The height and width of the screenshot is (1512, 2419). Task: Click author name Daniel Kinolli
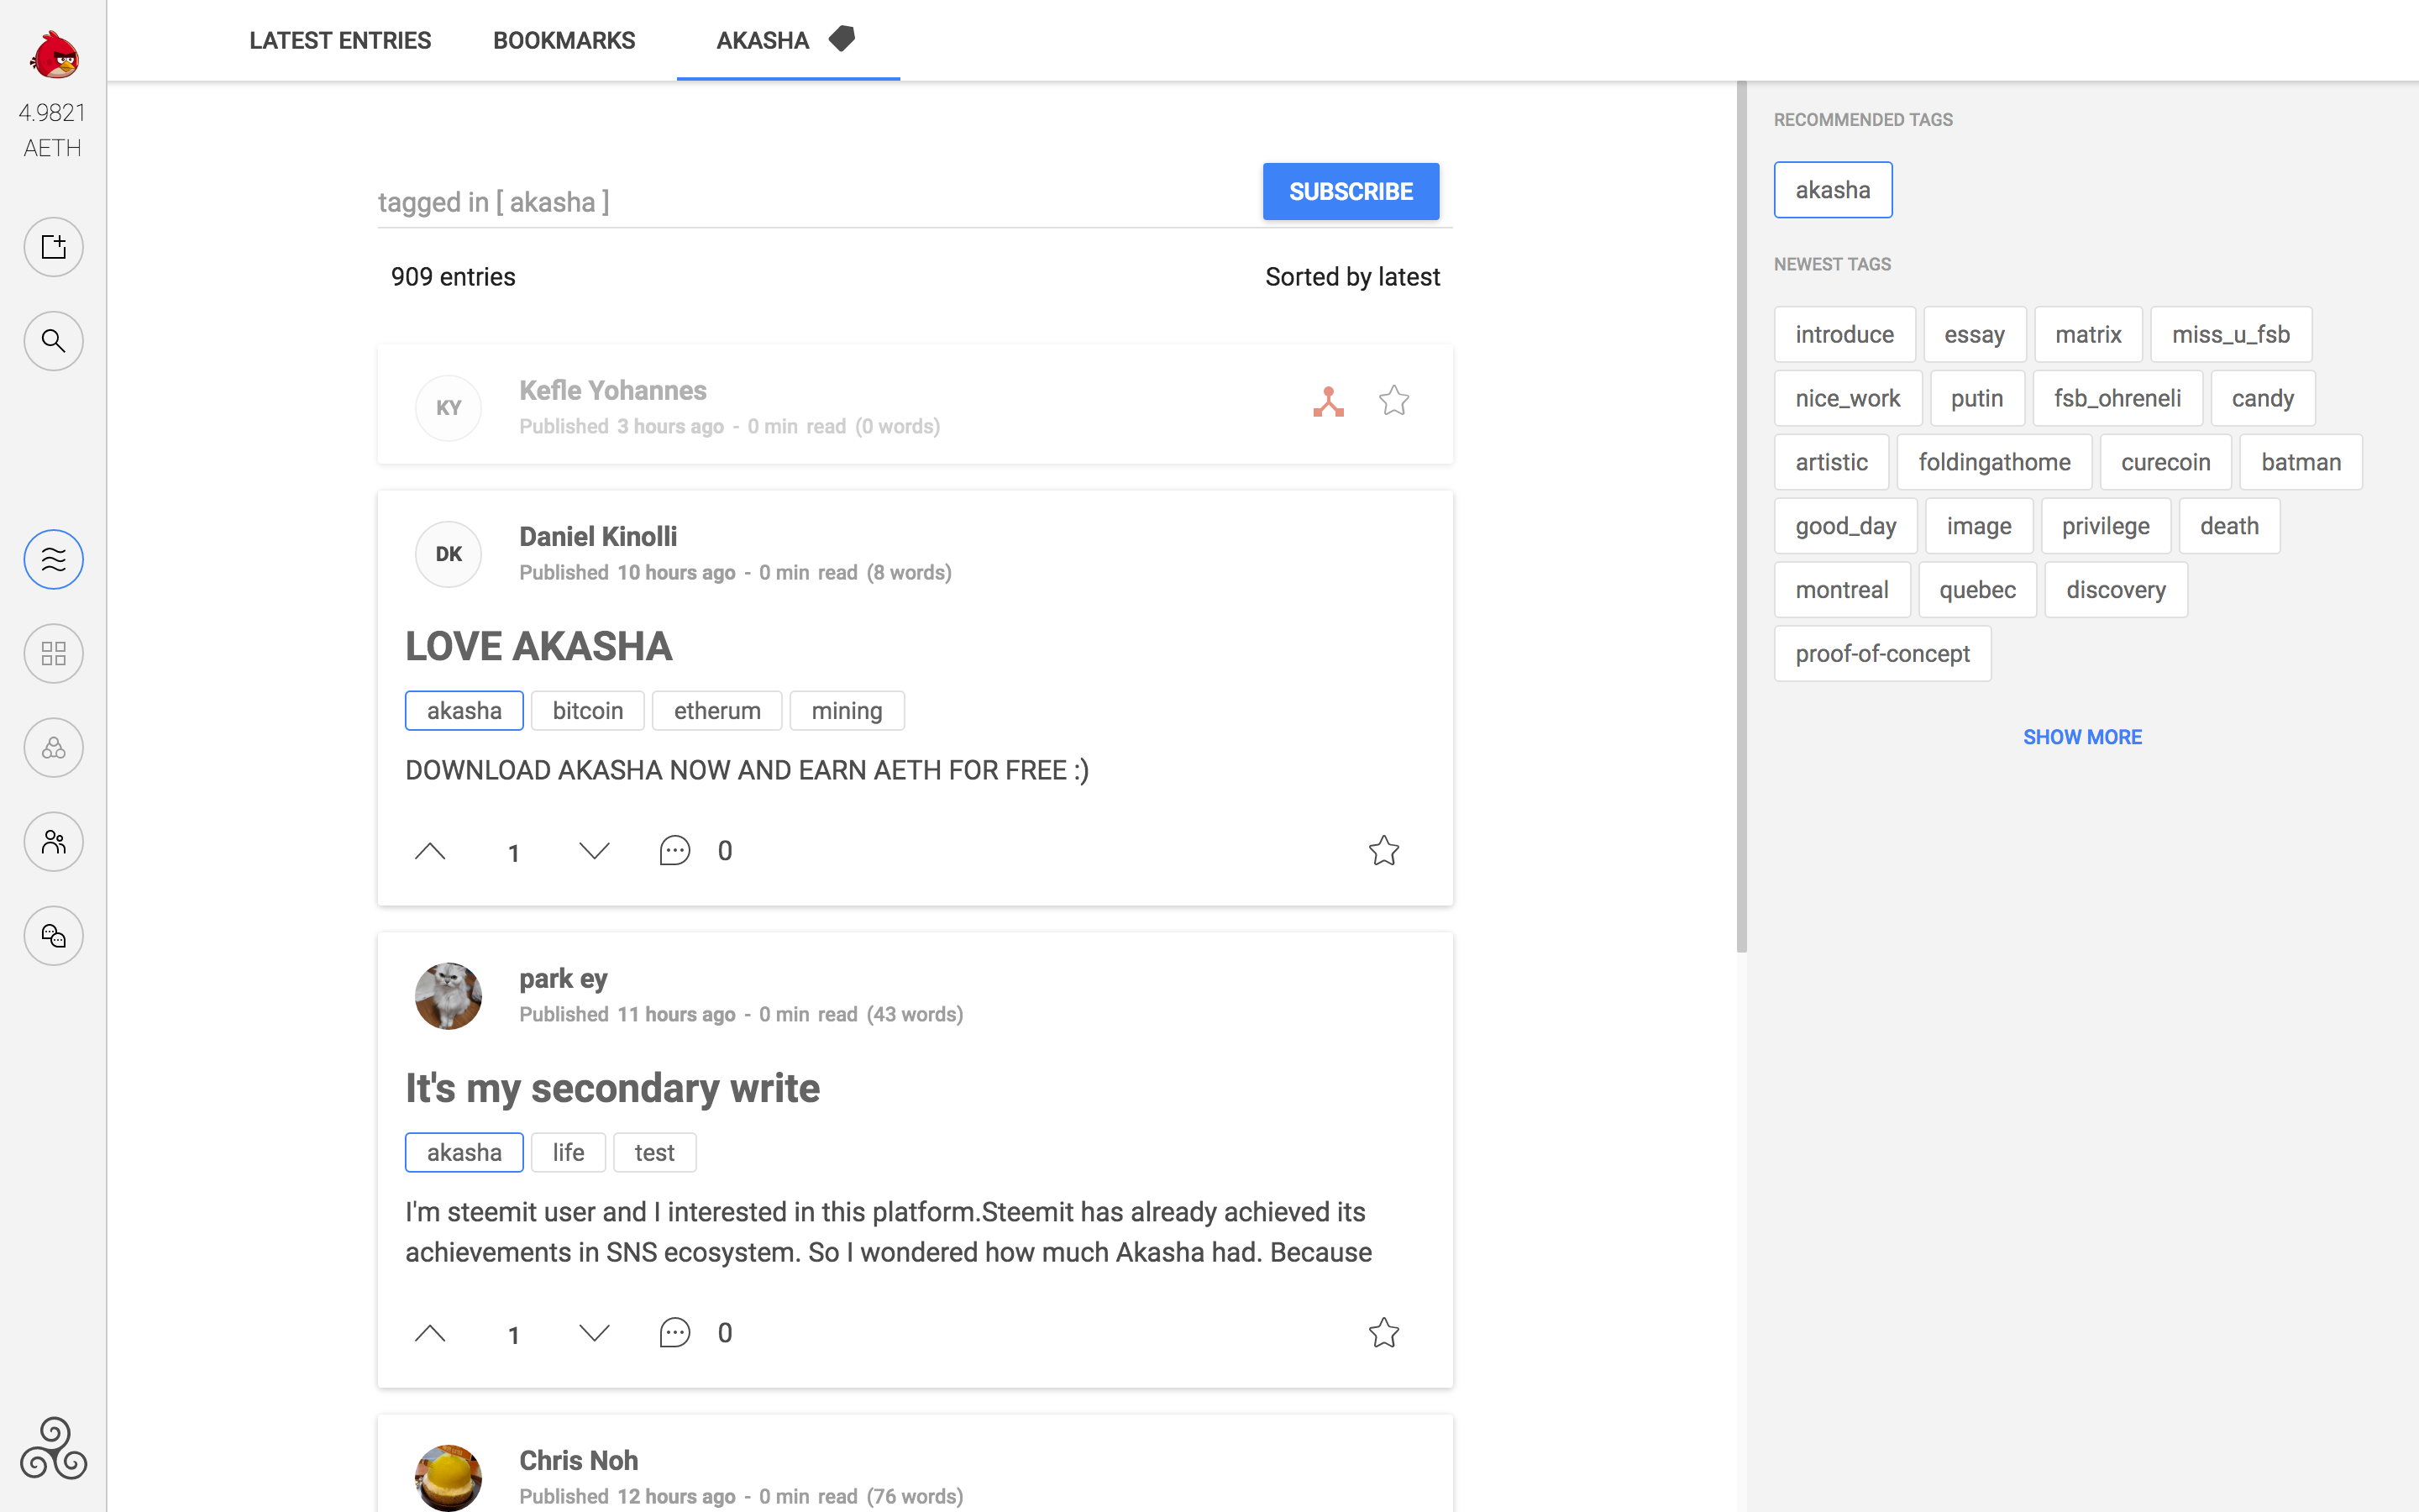coord(598,537)
